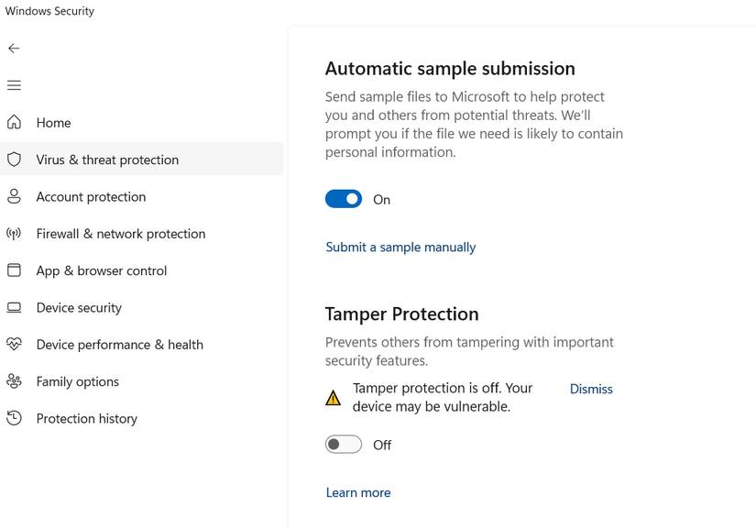The image size is (756, 529).
Task: Click the Firewall & network antenna icon
Action: tap(14, 234)
